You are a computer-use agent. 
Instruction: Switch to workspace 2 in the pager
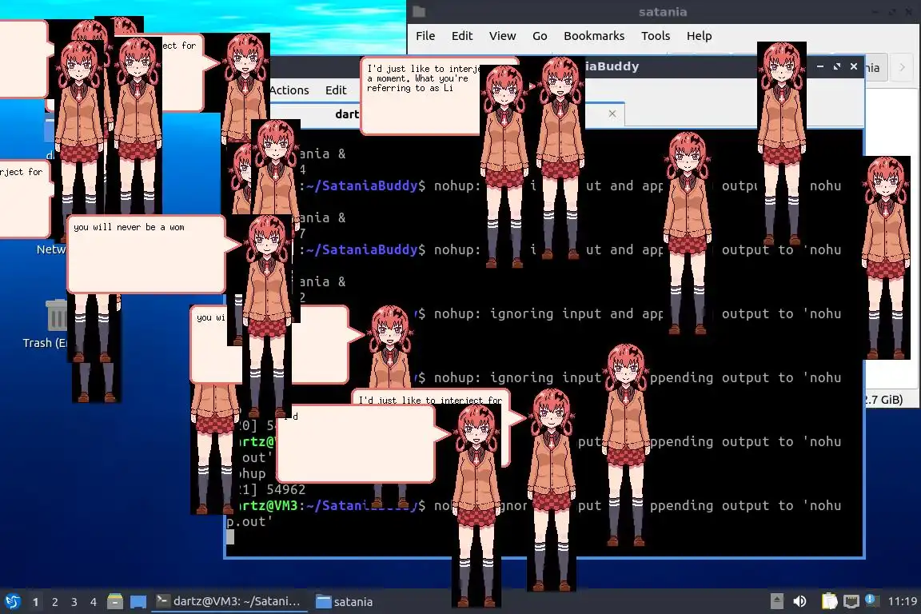54,602
